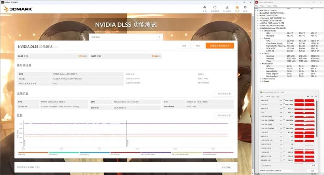
Task: Open the GPU-Z hamburger menu icon
Action: 315,96
